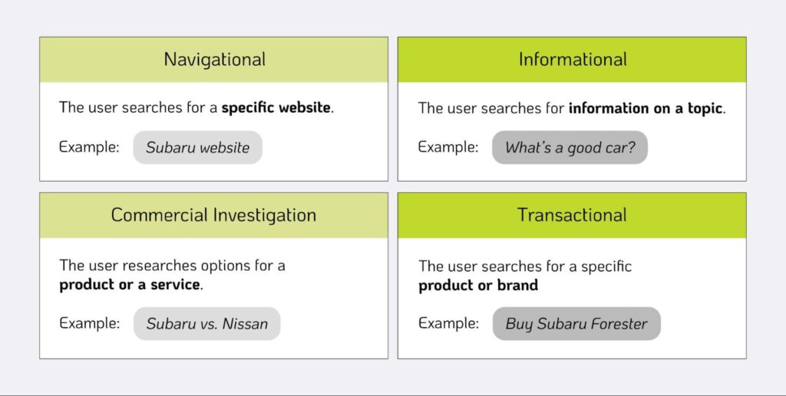Click "The user searches for" Informational text

coord(491,108)
